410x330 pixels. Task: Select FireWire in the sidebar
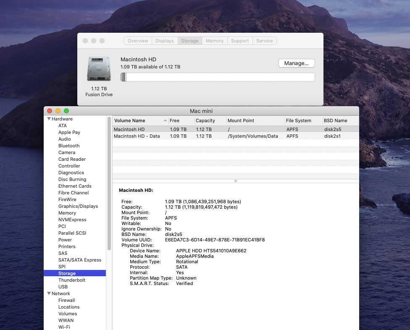(x=68, y=199)
